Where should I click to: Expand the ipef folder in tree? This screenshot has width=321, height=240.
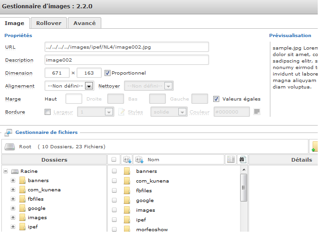pos(13,227)
